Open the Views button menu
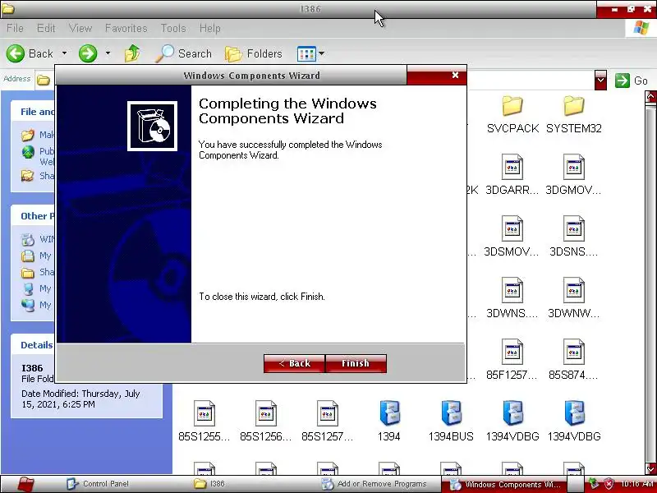Viewport: 657px width, 493px height. pos(310,53)
